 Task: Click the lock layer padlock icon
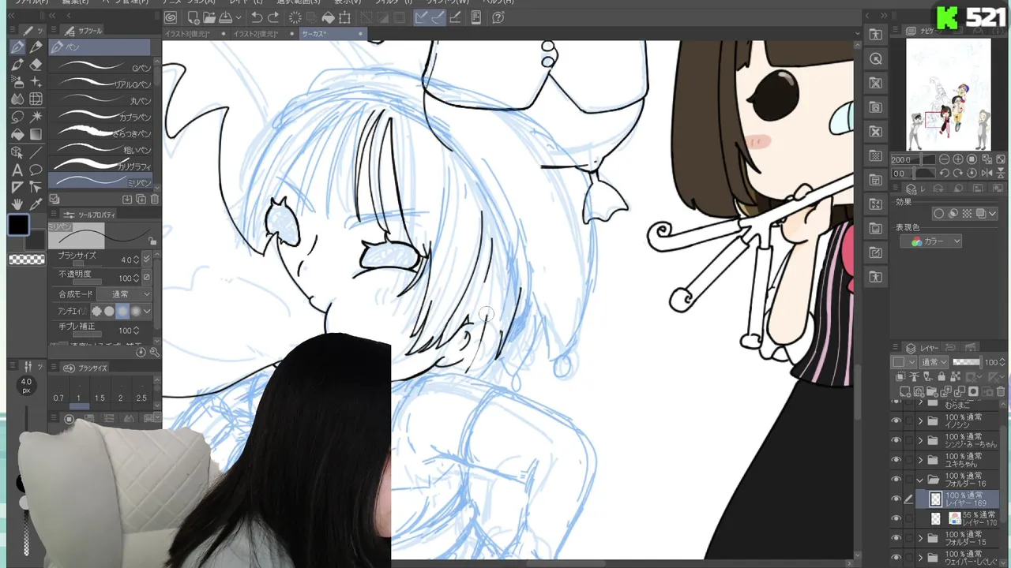tap(941, 377)
